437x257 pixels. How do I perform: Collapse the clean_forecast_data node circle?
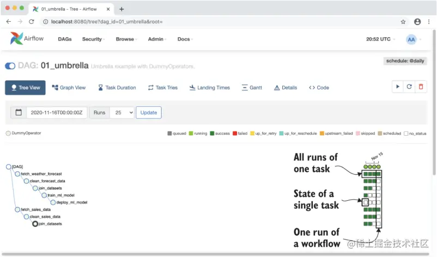26,181
